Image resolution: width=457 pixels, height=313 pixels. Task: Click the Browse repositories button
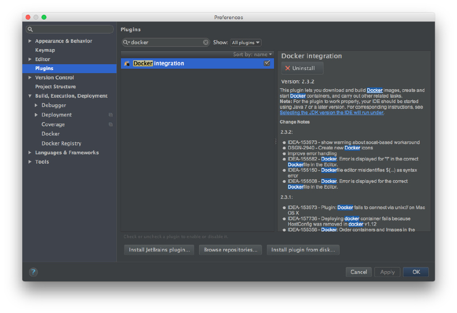230,250
